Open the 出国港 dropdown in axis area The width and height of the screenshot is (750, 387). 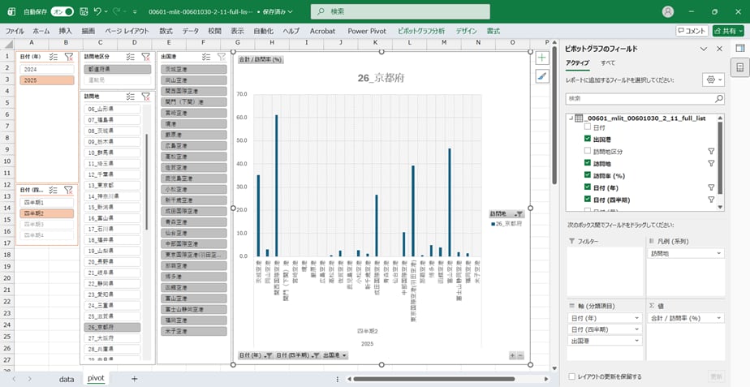click(x=639, y=342)
